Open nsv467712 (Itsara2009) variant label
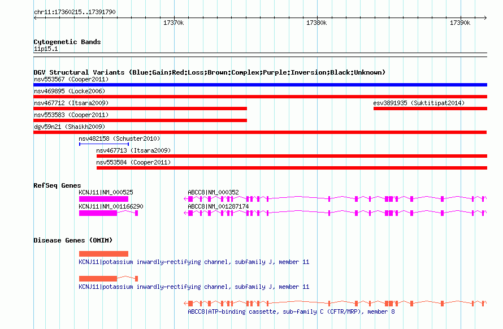The image size is (503, 329). [71, 103]
